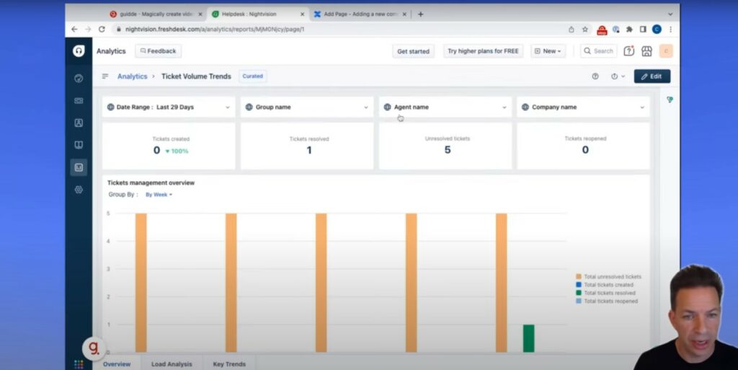This screenshot has height=370, width=738.
Task: Bookmark page with star icon
Action: coord(585,29)
